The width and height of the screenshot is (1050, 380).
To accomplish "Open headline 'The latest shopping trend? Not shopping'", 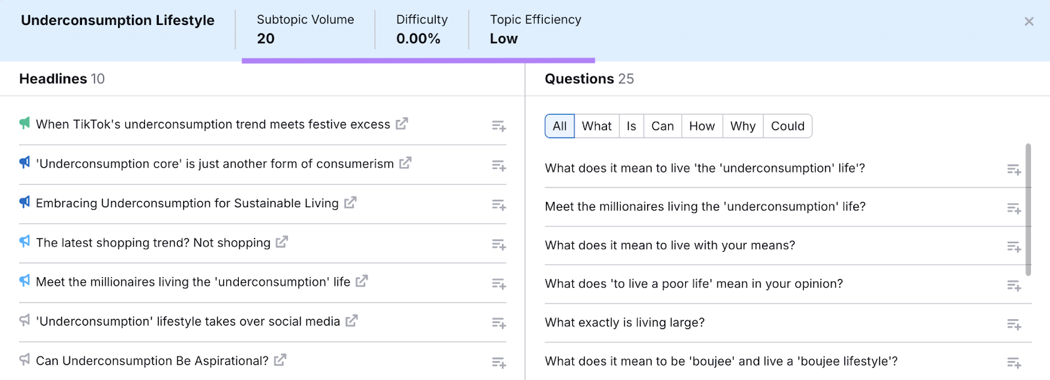I will (153, 242).
